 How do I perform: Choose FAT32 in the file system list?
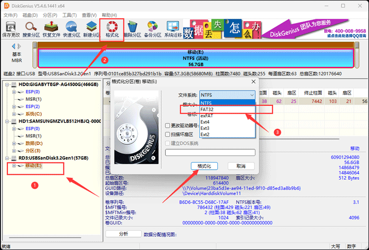point(227,109)
